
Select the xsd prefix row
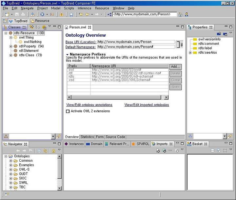pos(118,80)
